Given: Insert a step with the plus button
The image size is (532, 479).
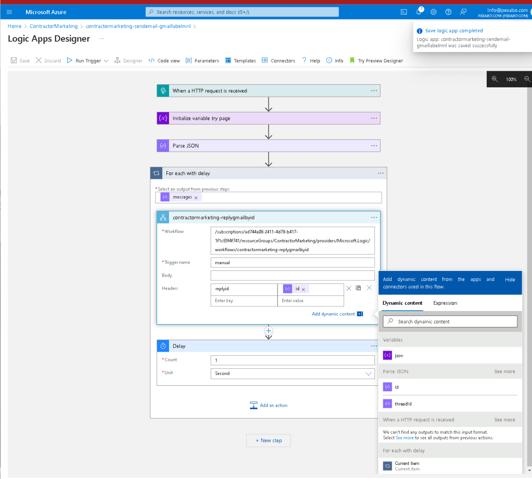Looking at the screenshot, I should [268, 330].
